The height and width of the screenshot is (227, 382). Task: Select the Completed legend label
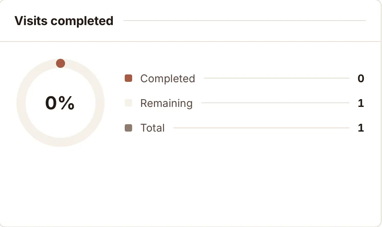click(x=168, y=79)
